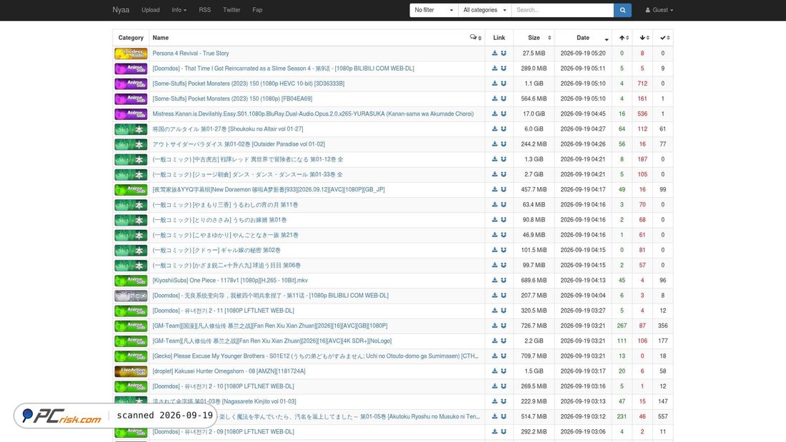Viewport: 786px width, 442px height.
Task: Click size 17.0 GiB for Mistress Kanan
Action: (534, 114)
